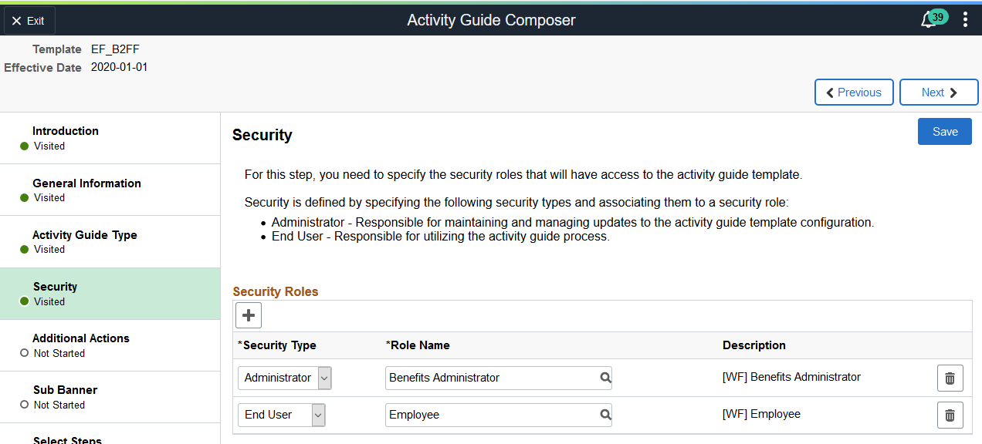Screen dimensions: 982x444
Task: Click the effective date 2020-01-01
Action: tap(120, 67)
